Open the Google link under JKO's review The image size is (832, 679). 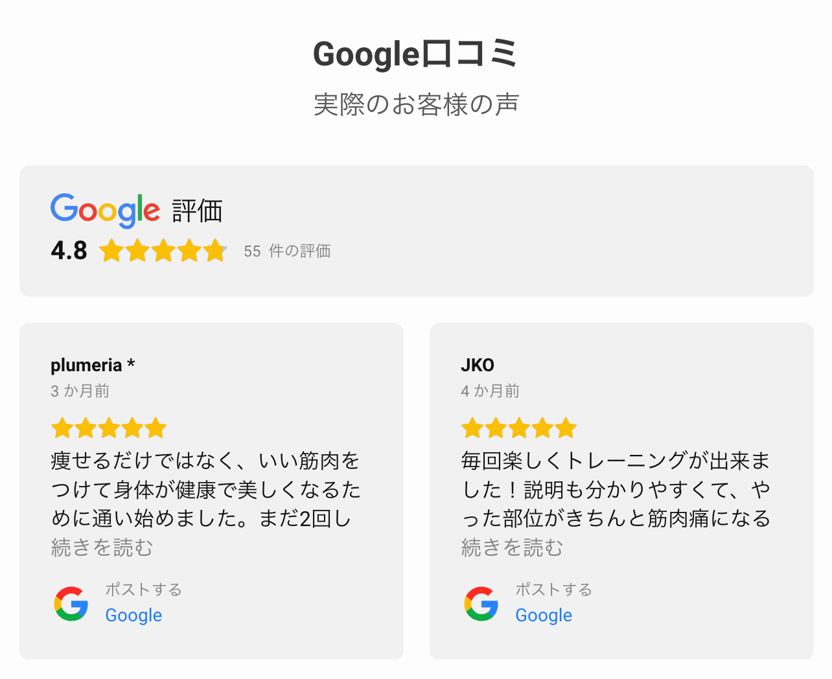click(543, 615)
